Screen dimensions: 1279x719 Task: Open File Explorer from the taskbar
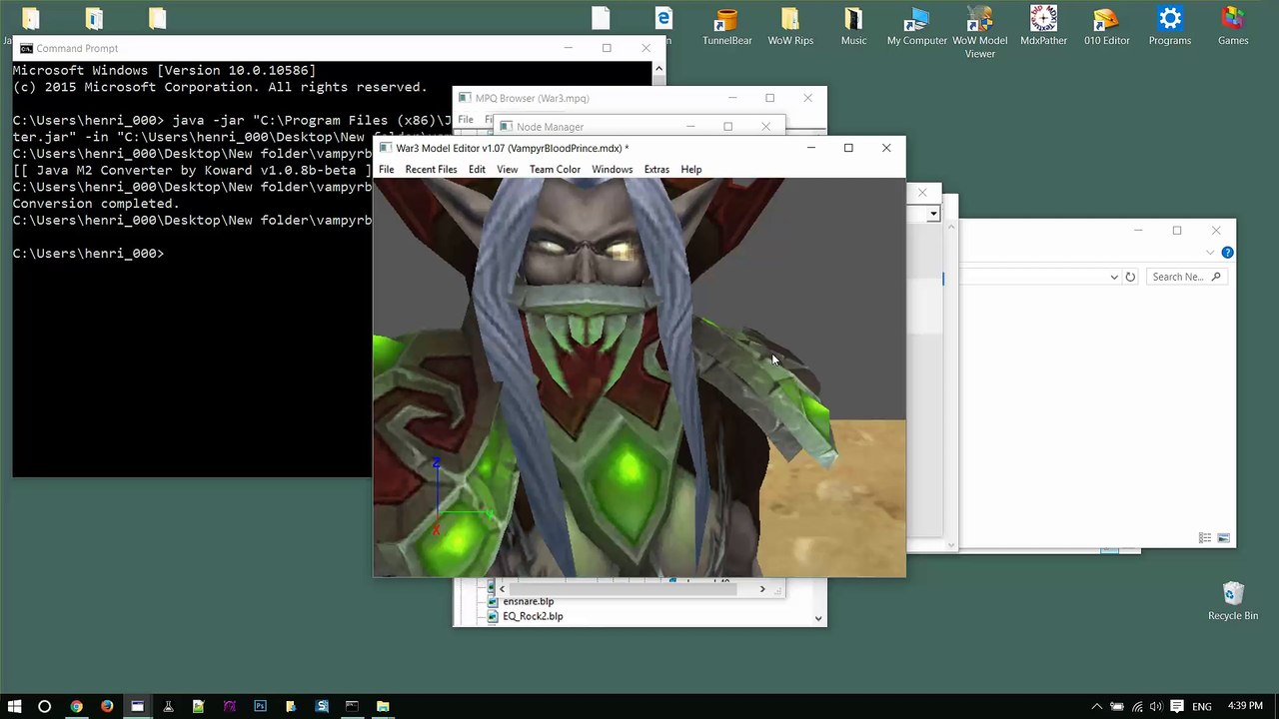point(383,706)
